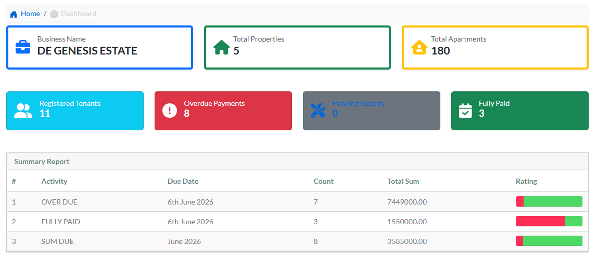Click the June 2026 due date in SUM DUE row
Screen dimensions: 597x258
(184, 241)
